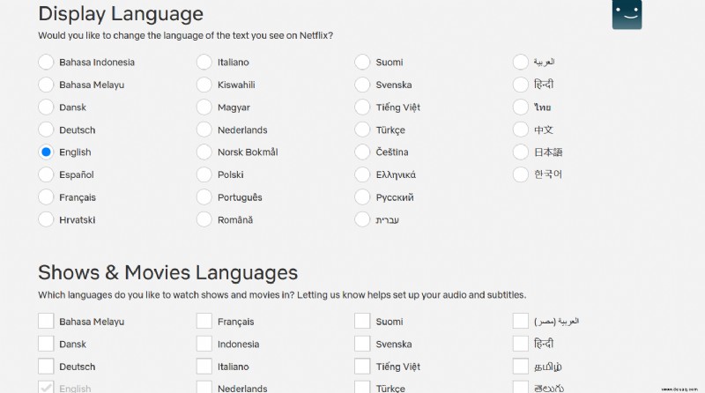Check the Hindi हिन्दी shows and movies checkbox
This screenshot has height=393, width=705.
tap(521, 344)
